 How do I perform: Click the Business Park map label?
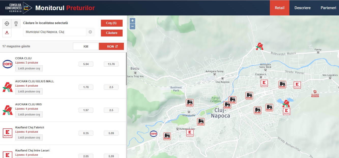(176, 89)
